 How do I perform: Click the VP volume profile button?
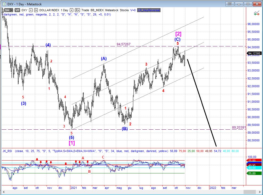[x=17, y=10]
